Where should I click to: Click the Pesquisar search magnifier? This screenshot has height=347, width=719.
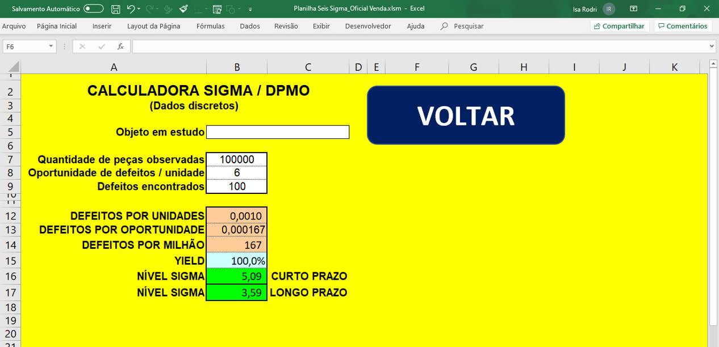click(x=444, y=26)
